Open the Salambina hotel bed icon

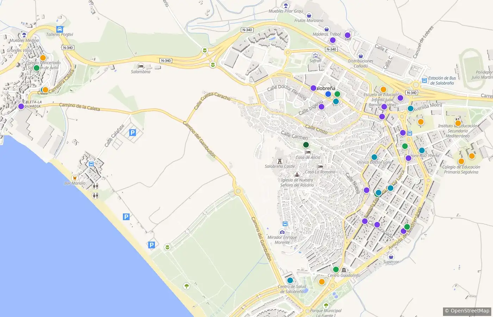pyautogui.click(x=141, y=66)
